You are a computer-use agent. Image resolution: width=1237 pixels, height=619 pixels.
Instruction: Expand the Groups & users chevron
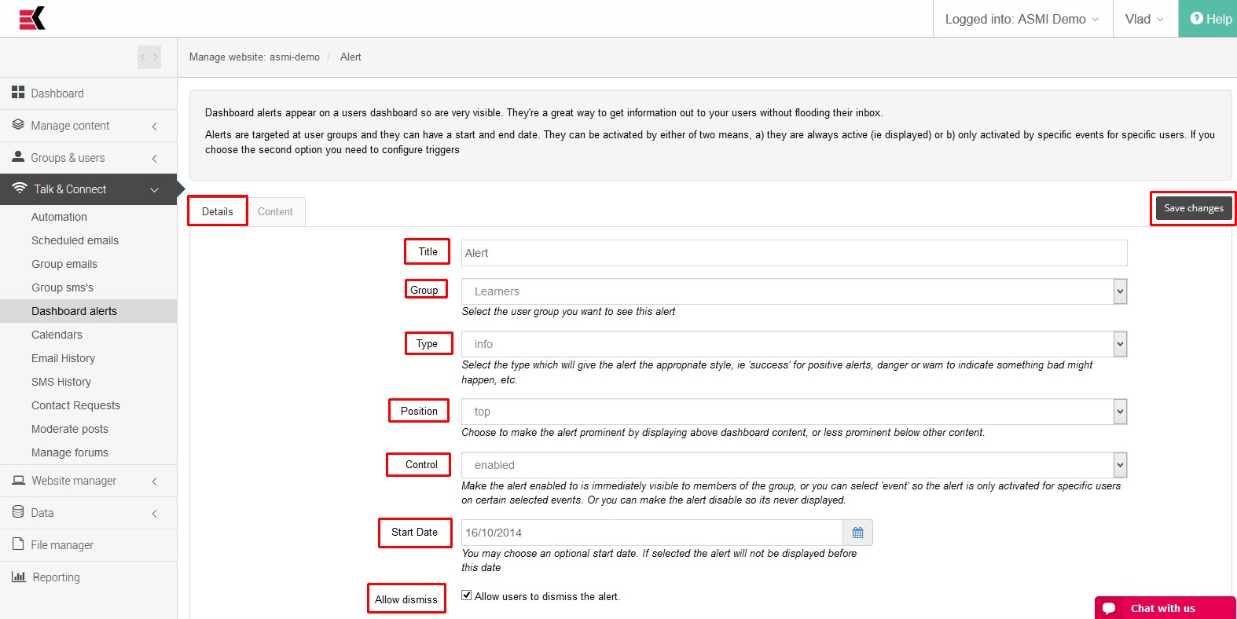pos(155,158)
